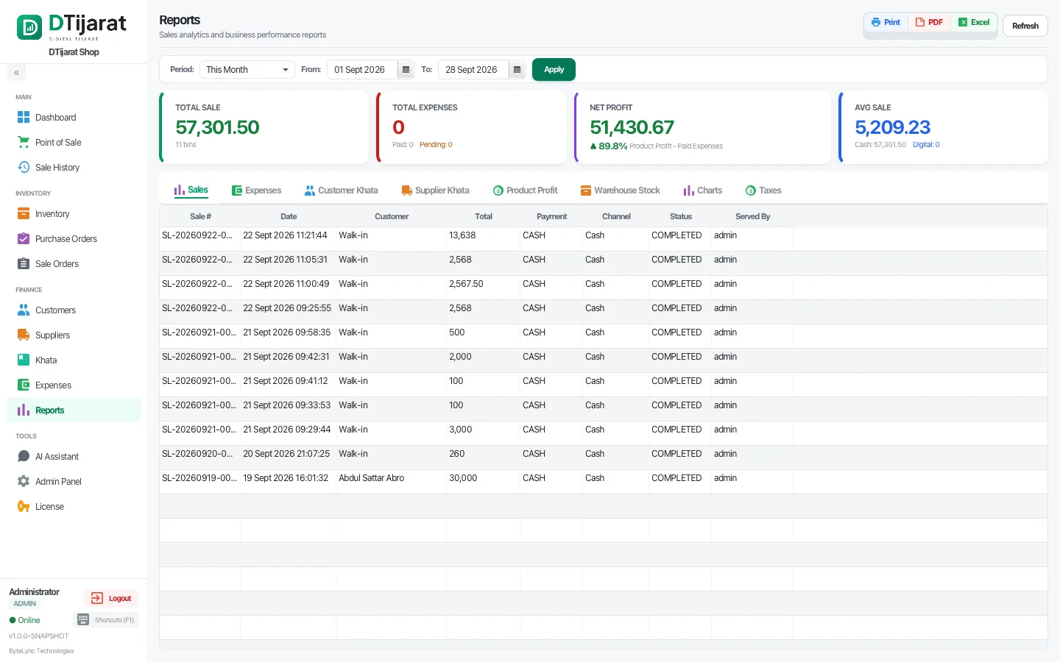Open Suppliers via its truck icon
The height and width of the screenshot is (662, 1060).
point(24,335)
